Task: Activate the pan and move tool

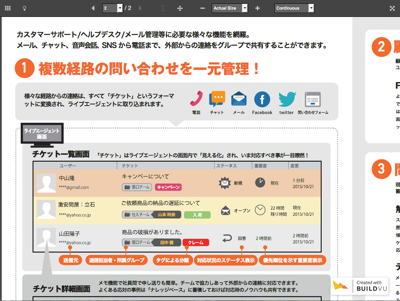Action: (179, 7)
